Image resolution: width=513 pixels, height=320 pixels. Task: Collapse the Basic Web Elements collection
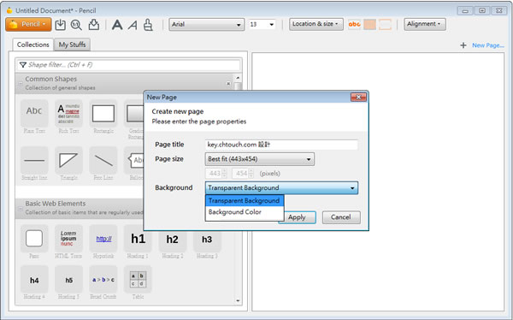(x=21, y=208)
